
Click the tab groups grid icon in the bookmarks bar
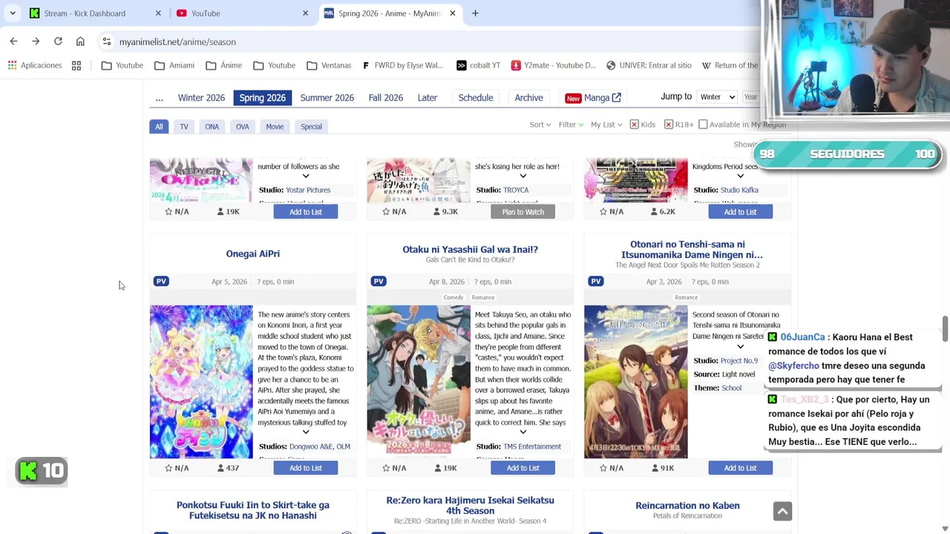click(x=76, y=65)
